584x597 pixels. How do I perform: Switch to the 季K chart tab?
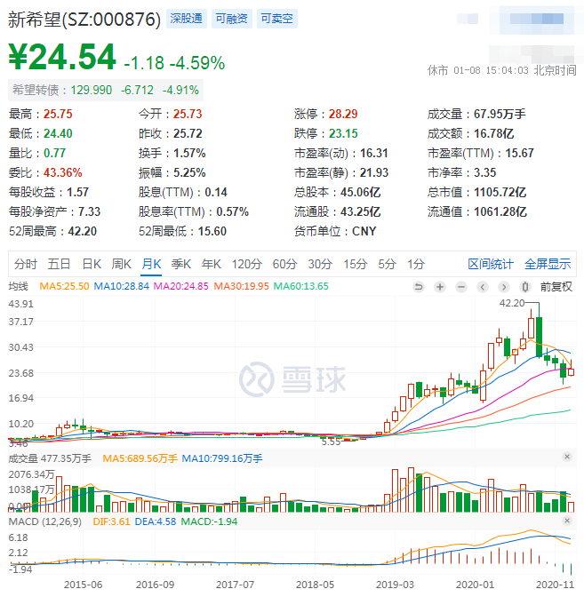pos(181,264)
